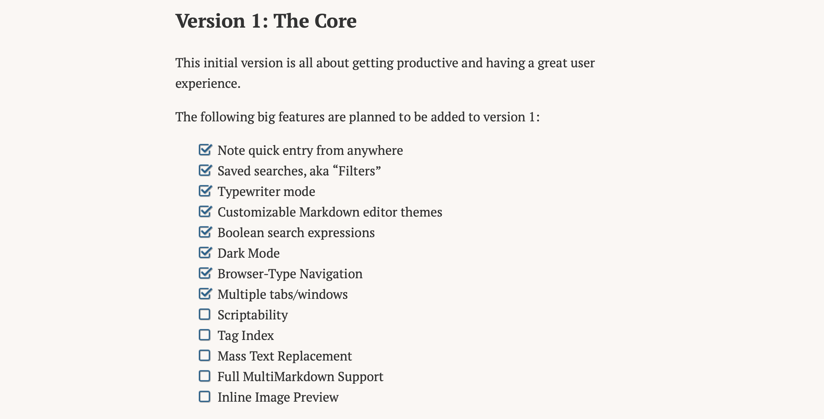Image resolution: width=824 pixels, height=419 pixels.
Task: Toggle the Typewriter mode checkbox
Action: tap(205, 191)
